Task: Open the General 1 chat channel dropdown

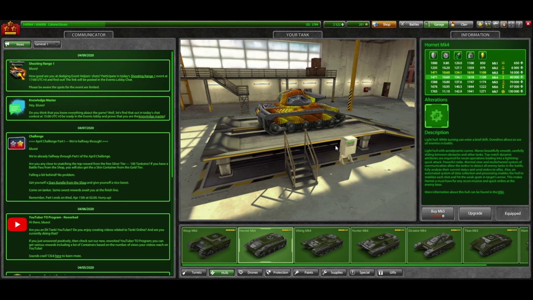Action: tap(47, 44)
